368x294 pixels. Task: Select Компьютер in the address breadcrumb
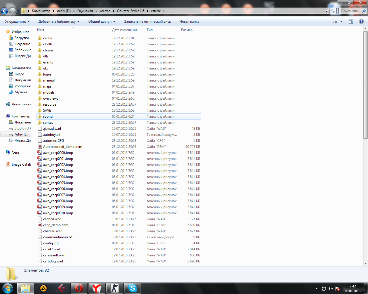point(41,11)
